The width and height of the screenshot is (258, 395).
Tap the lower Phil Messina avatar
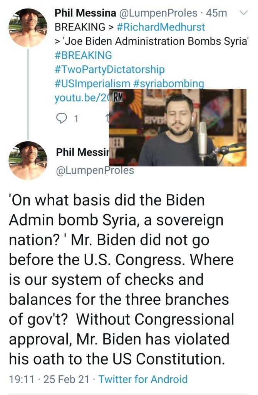(x=28, y=159)
